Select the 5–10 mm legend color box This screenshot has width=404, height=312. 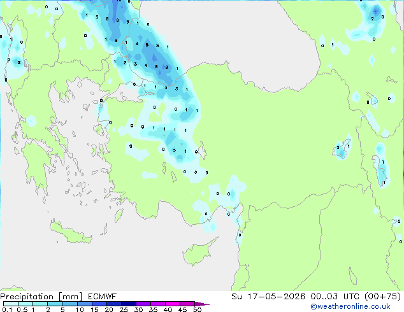click(x=69, y=304)
